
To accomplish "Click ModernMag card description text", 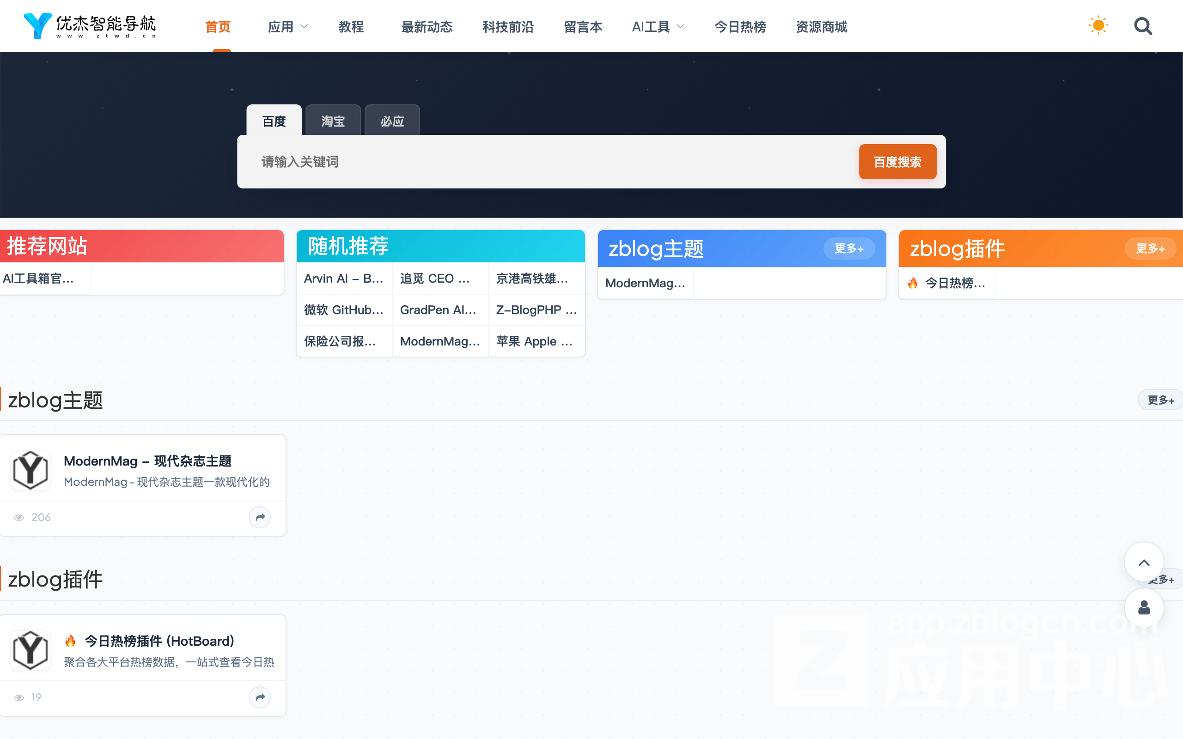I will click(167, 482).
